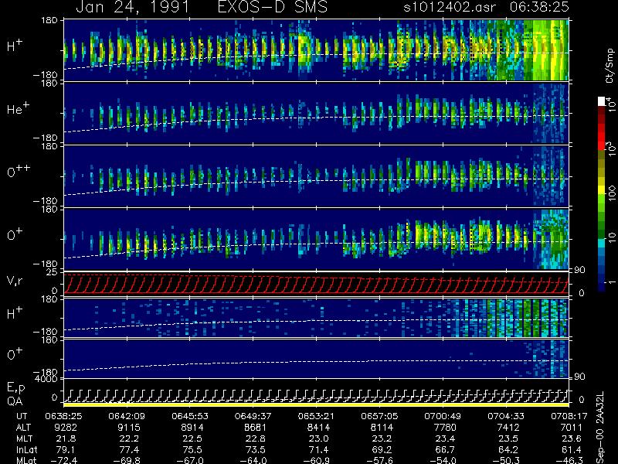The width and height of the screenshot is (618, 464).
Task: Click the yellow QA status bar
Action: click(316, 404)
